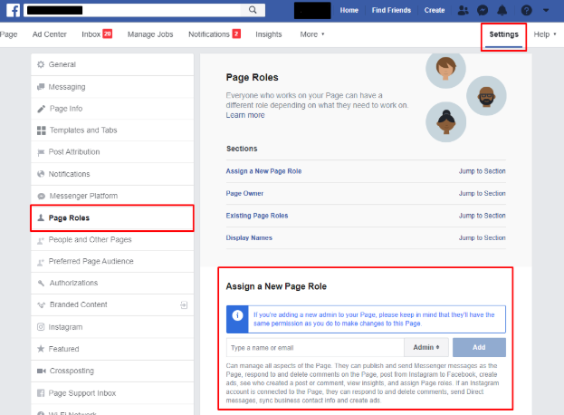Click the Page Roles person icon
Image resolution: width=564 pixels, height=415 pixels.
click(41, 217)
